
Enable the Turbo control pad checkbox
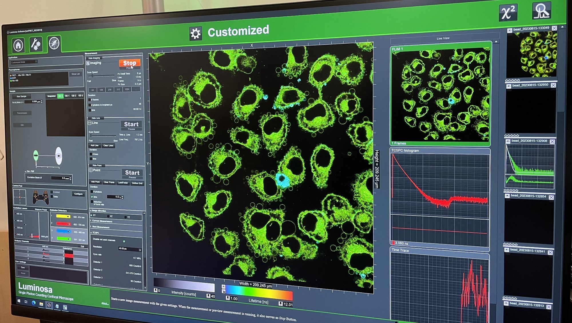[51, 196]
